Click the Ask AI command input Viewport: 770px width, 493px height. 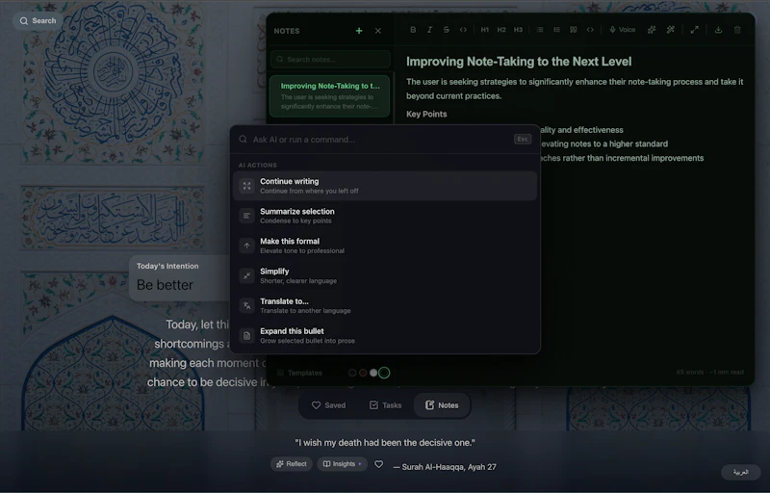coord(380,140)
